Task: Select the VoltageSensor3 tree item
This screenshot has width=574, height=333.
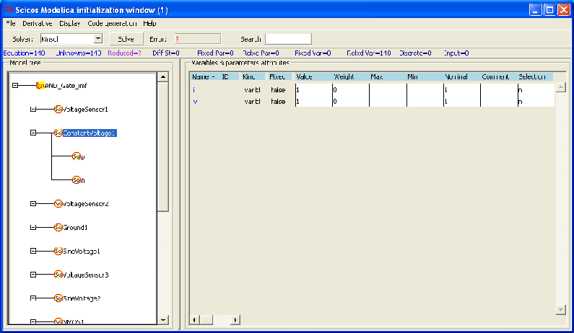Action: 86,275
